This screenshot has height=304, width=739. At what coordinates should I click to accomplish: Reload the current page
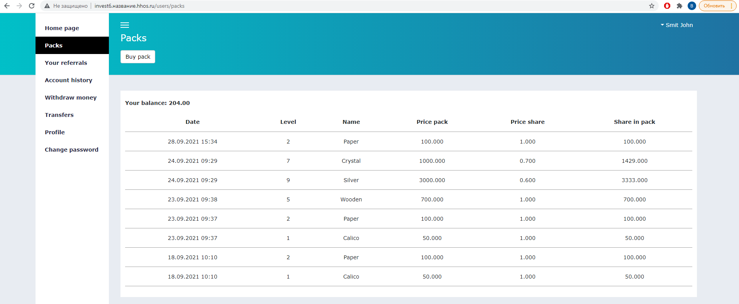pos(32,6)
